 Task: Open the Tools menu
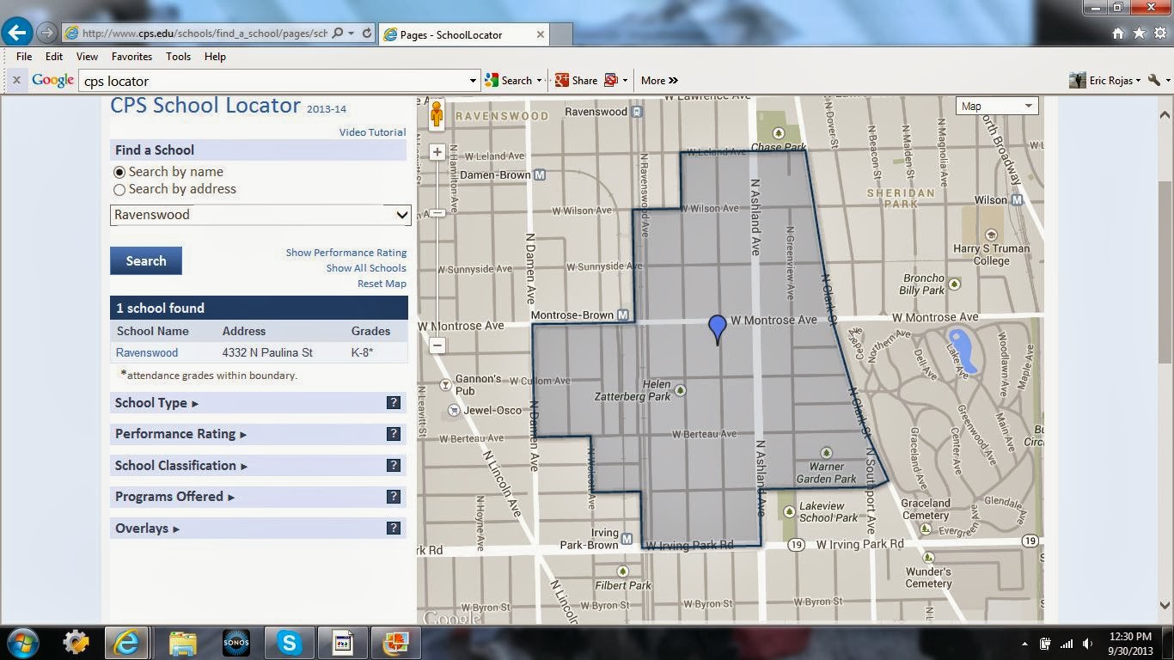(178, 56)
